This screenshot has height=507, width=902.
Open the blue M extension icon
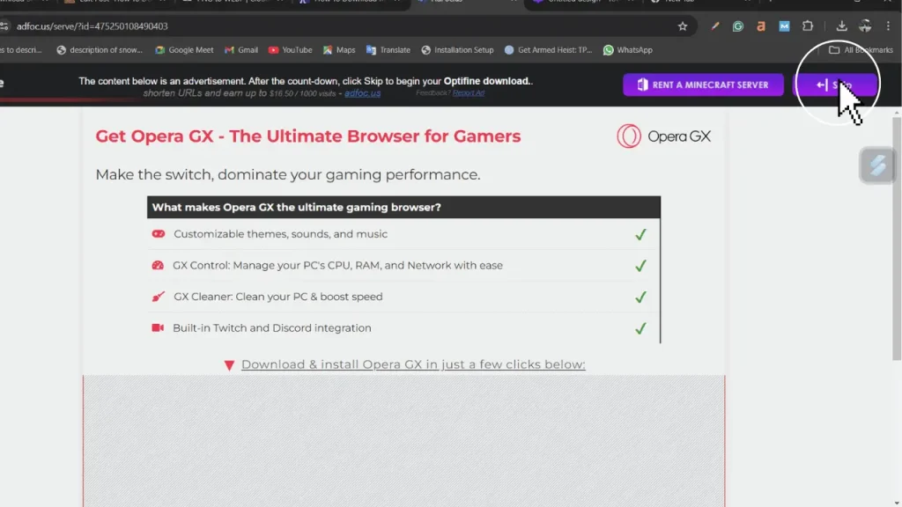click(784, 26)
